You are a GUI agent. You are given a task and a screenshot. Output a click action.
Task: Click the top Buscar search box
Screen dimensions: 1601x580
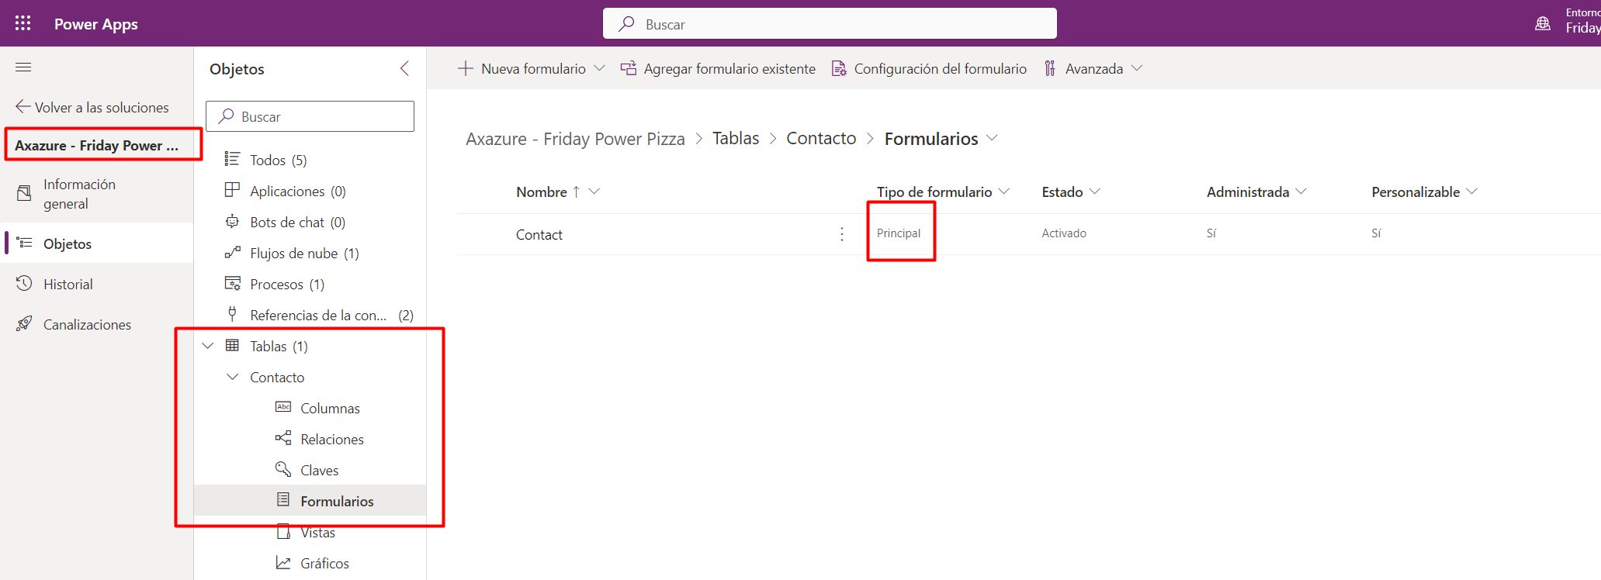coord(830,23)
